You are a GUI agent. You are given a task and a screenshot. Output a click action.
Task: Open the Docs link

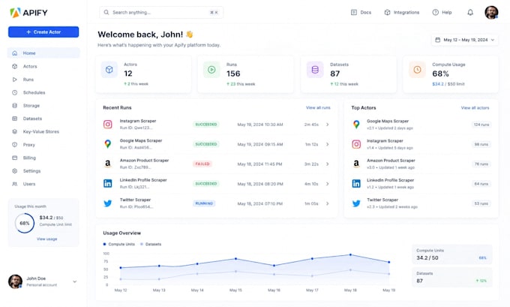click(361, 12)
